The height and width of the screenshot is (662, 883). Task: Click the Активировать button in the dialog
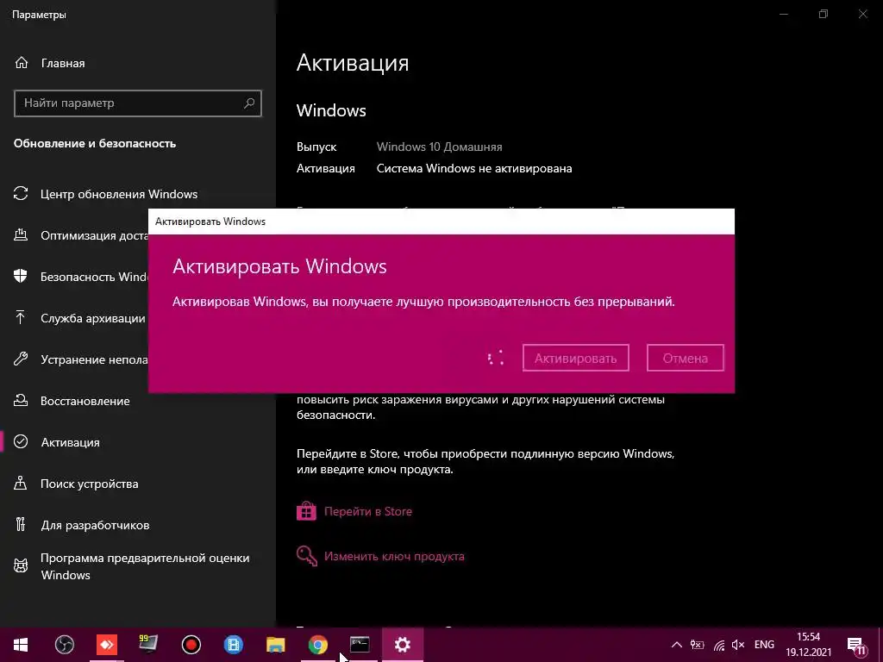click(575, 358)
